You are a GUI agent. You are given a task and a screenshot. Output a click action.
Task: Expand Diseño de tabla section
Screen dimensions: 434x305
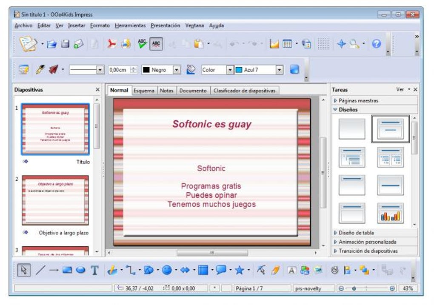(375, 233)
